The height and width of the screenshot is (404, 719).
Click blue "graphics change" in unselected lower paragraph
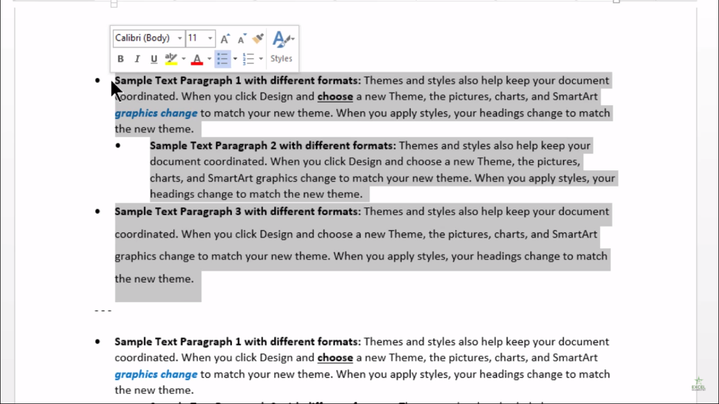[156, 375]
